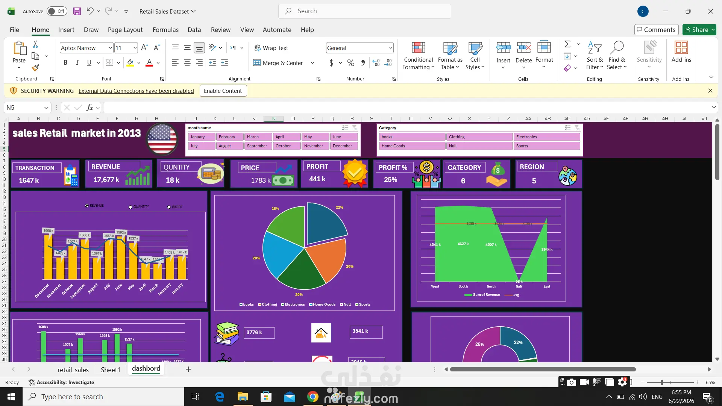Toggle October month slicer button
The width and height of the screenshot is (722, 406).
287,146
